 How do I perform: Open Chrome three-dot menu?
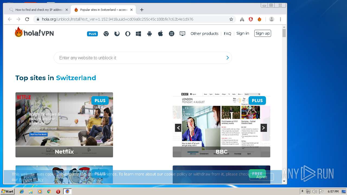click(280, 19)
